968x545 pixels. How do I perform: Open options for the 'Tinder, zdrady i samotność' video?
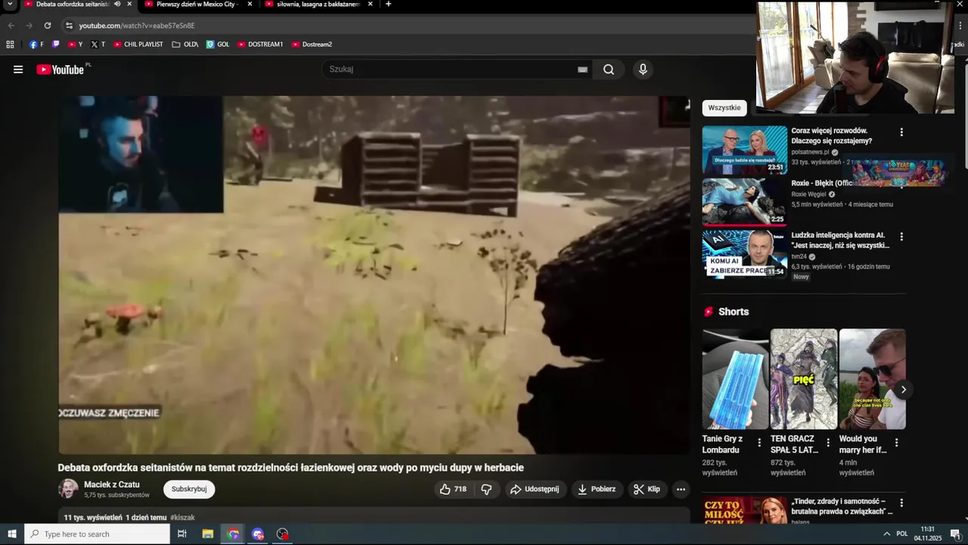901,503
